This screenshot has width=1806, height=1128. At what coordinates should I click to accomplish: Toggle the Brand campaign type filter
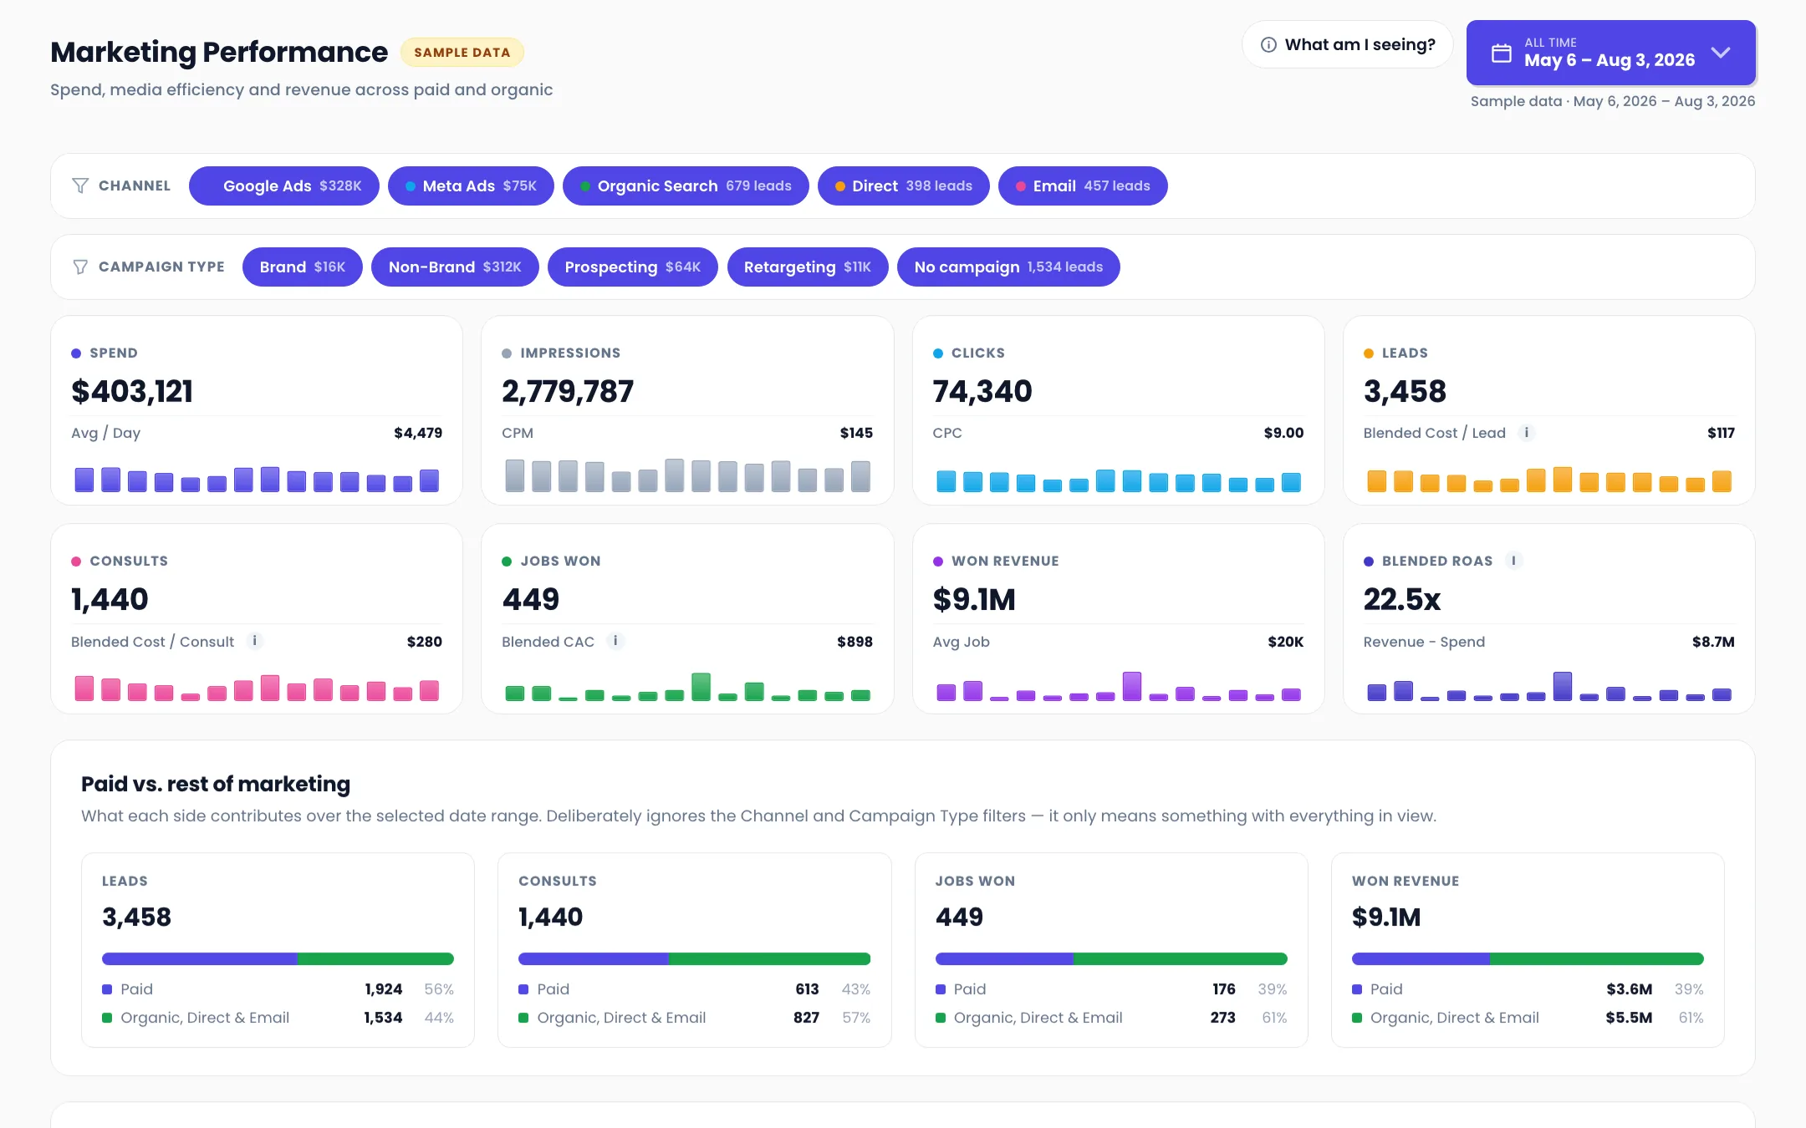tap(303, 267)
